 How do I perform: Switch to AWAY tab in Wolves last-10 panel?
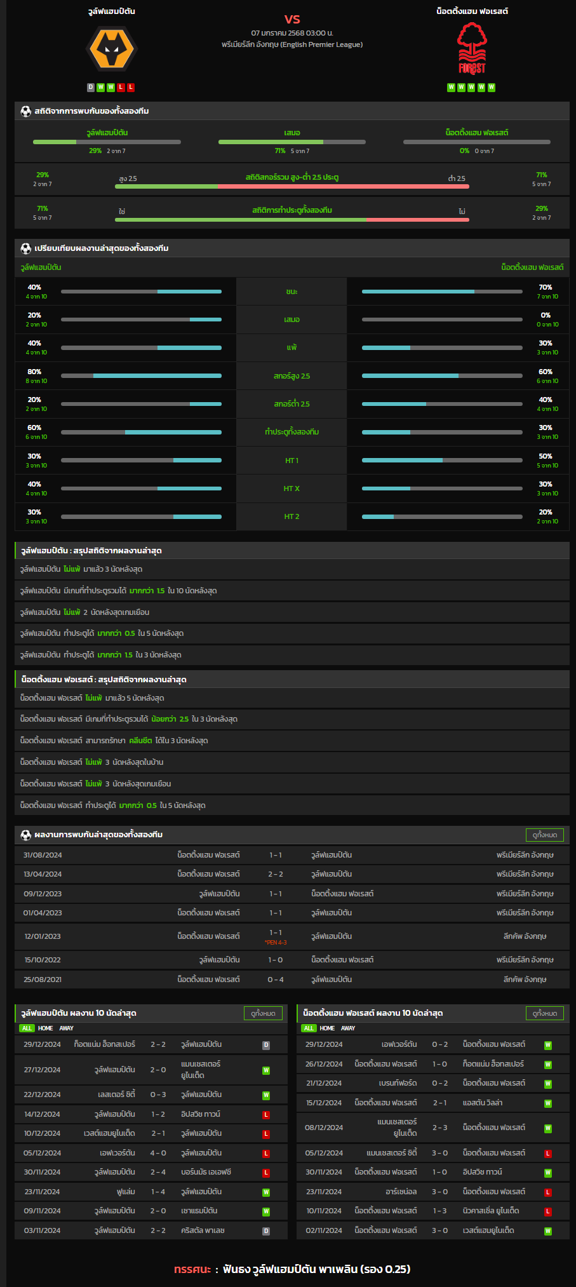point(67,1028)
